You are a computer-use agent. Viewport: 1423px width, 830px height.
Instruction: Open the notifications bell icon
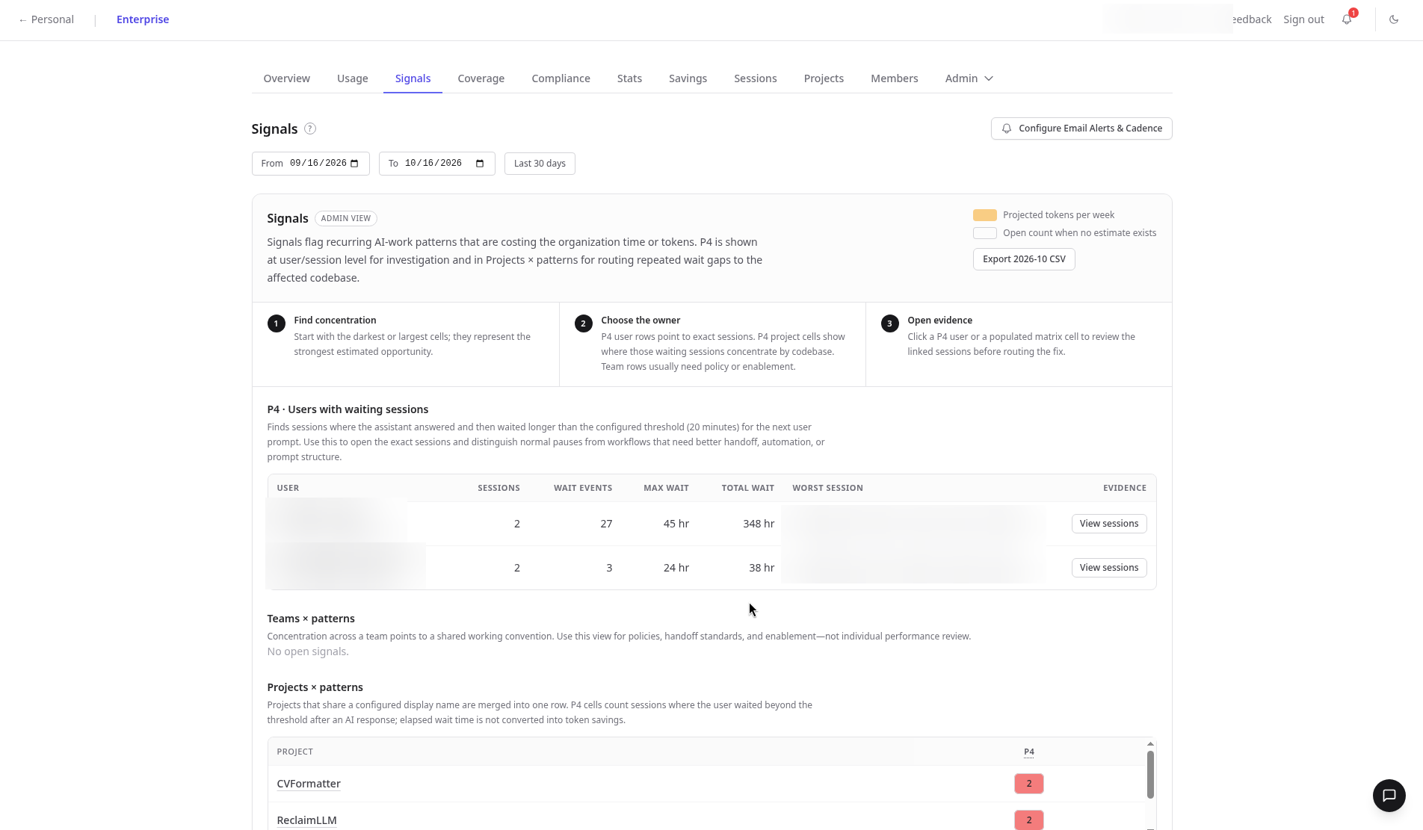point(1347,19)
